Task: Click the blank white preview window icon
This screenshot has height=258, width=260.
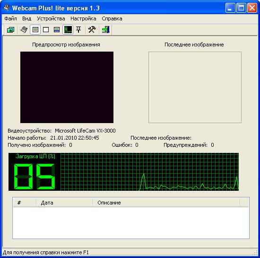Action: (46, 30)
